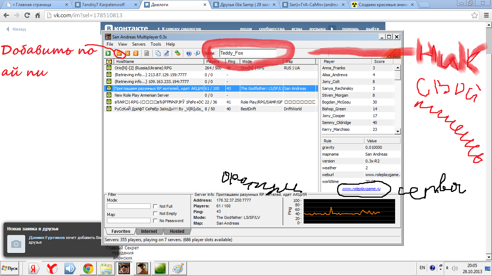
Task: Click the About info bubble icon
Action: (x=197, y=53)
